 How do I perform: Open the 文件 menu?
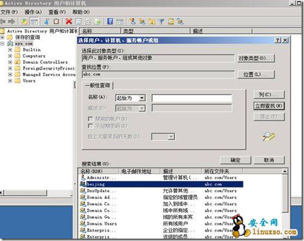[x=9, y=12]
